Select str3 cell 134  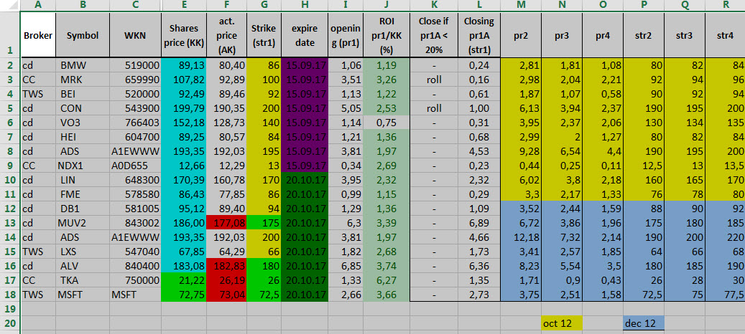[684, 123]
